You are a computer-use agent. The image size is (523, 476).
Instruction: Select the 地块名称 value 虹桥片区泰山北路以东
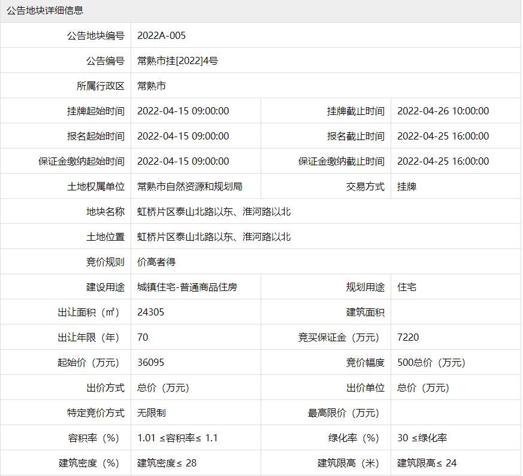click(214, 212)
